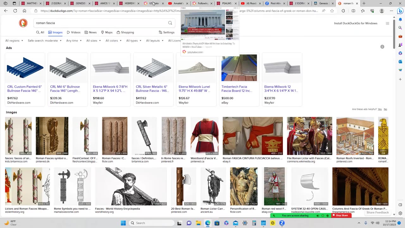
Task: Open the Ekena Millwork Lunel ad image
Action: point(196,68)
